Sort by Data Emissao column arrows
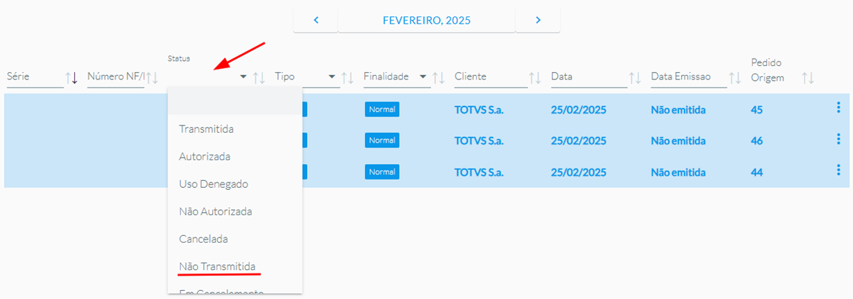The width and height of the screenshot is (853, 299). point(735,78)
